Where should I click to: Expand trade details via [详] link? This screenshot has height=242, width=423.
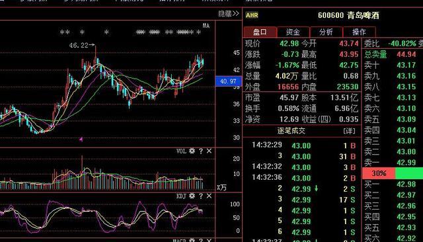[350, 131]
